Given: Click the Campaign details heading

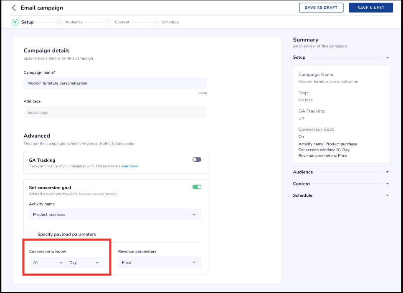Looking at the screenshot, I should (46, 50).
